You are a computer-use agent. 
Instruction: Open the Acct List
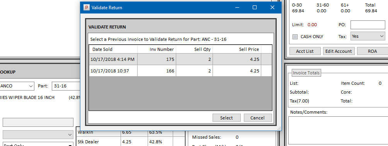(305, 51)
